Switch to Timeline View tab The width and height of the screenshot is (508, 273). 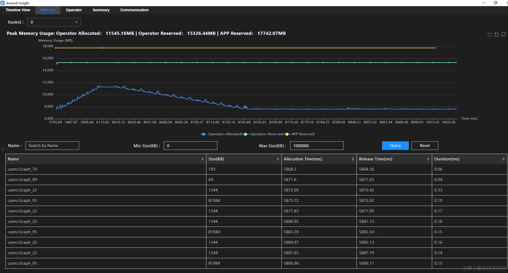click(x=18, y=10)
